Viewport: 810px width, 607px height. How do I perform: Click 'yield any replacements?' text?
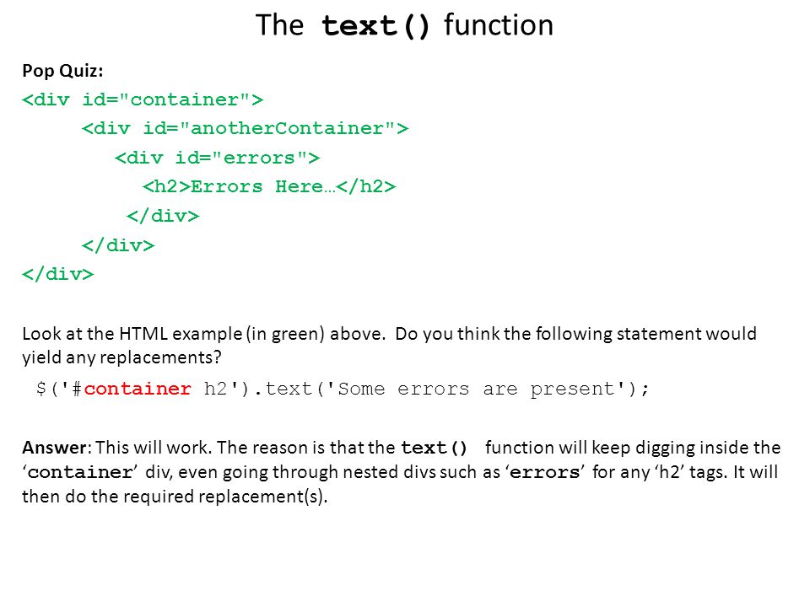coord(121,357)
